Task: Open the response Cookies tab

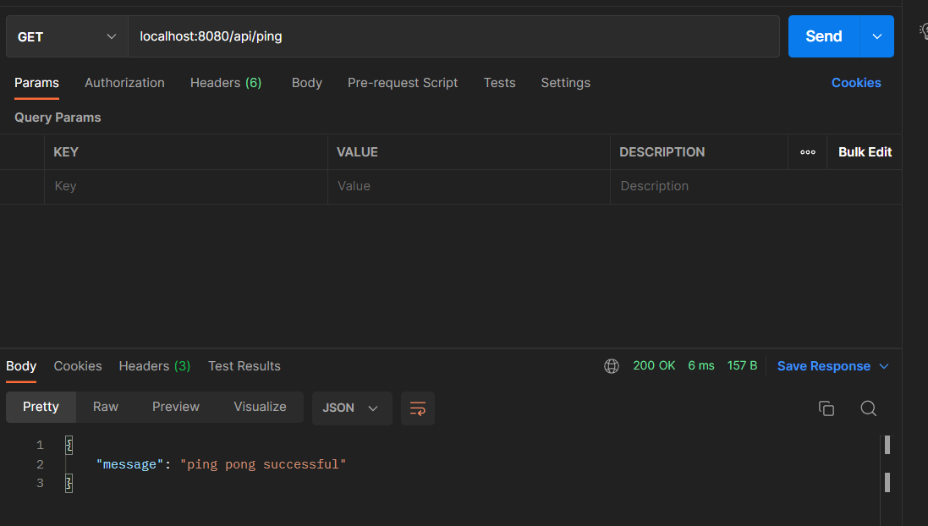Action: [x=77, y=366]
